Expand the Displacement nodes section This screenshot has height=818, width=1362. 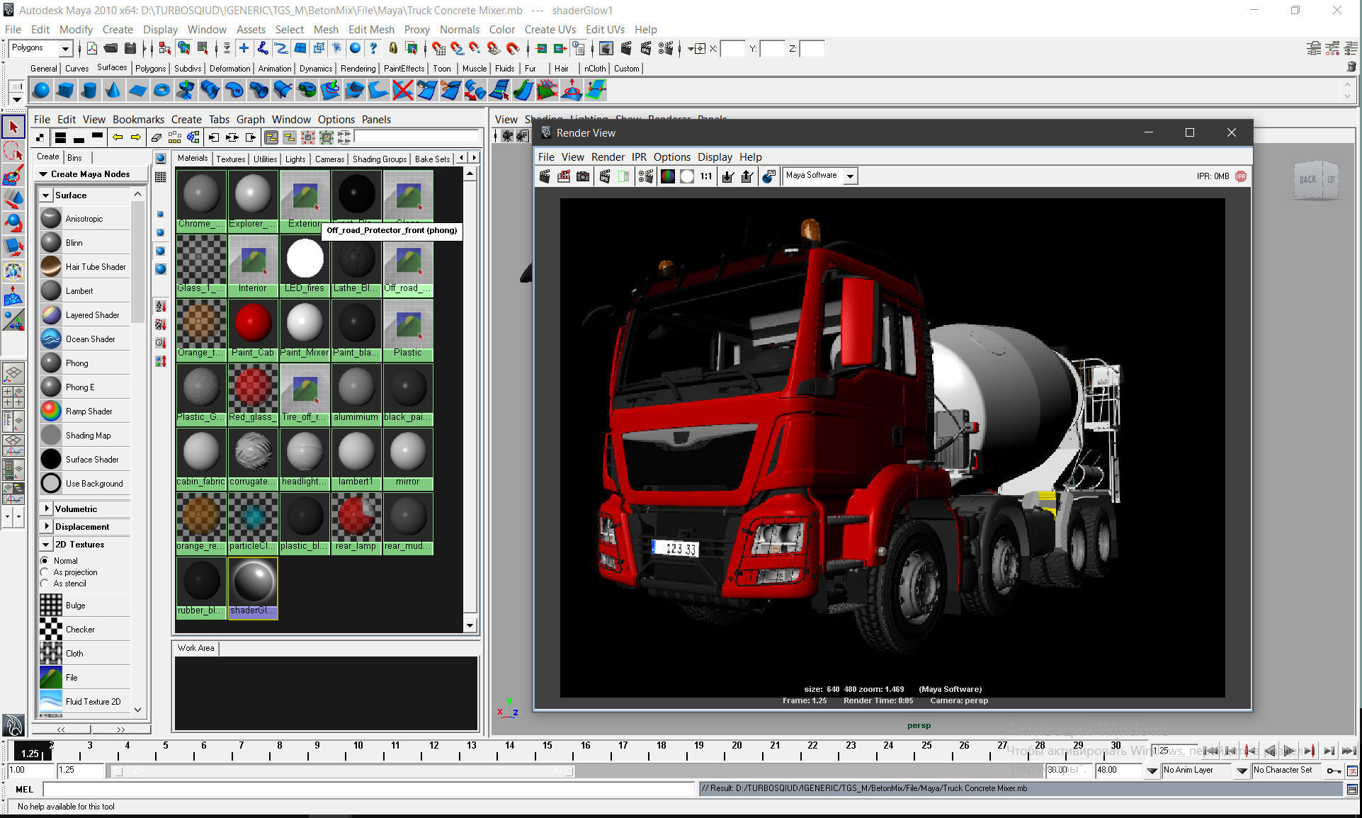coord(46,526)
